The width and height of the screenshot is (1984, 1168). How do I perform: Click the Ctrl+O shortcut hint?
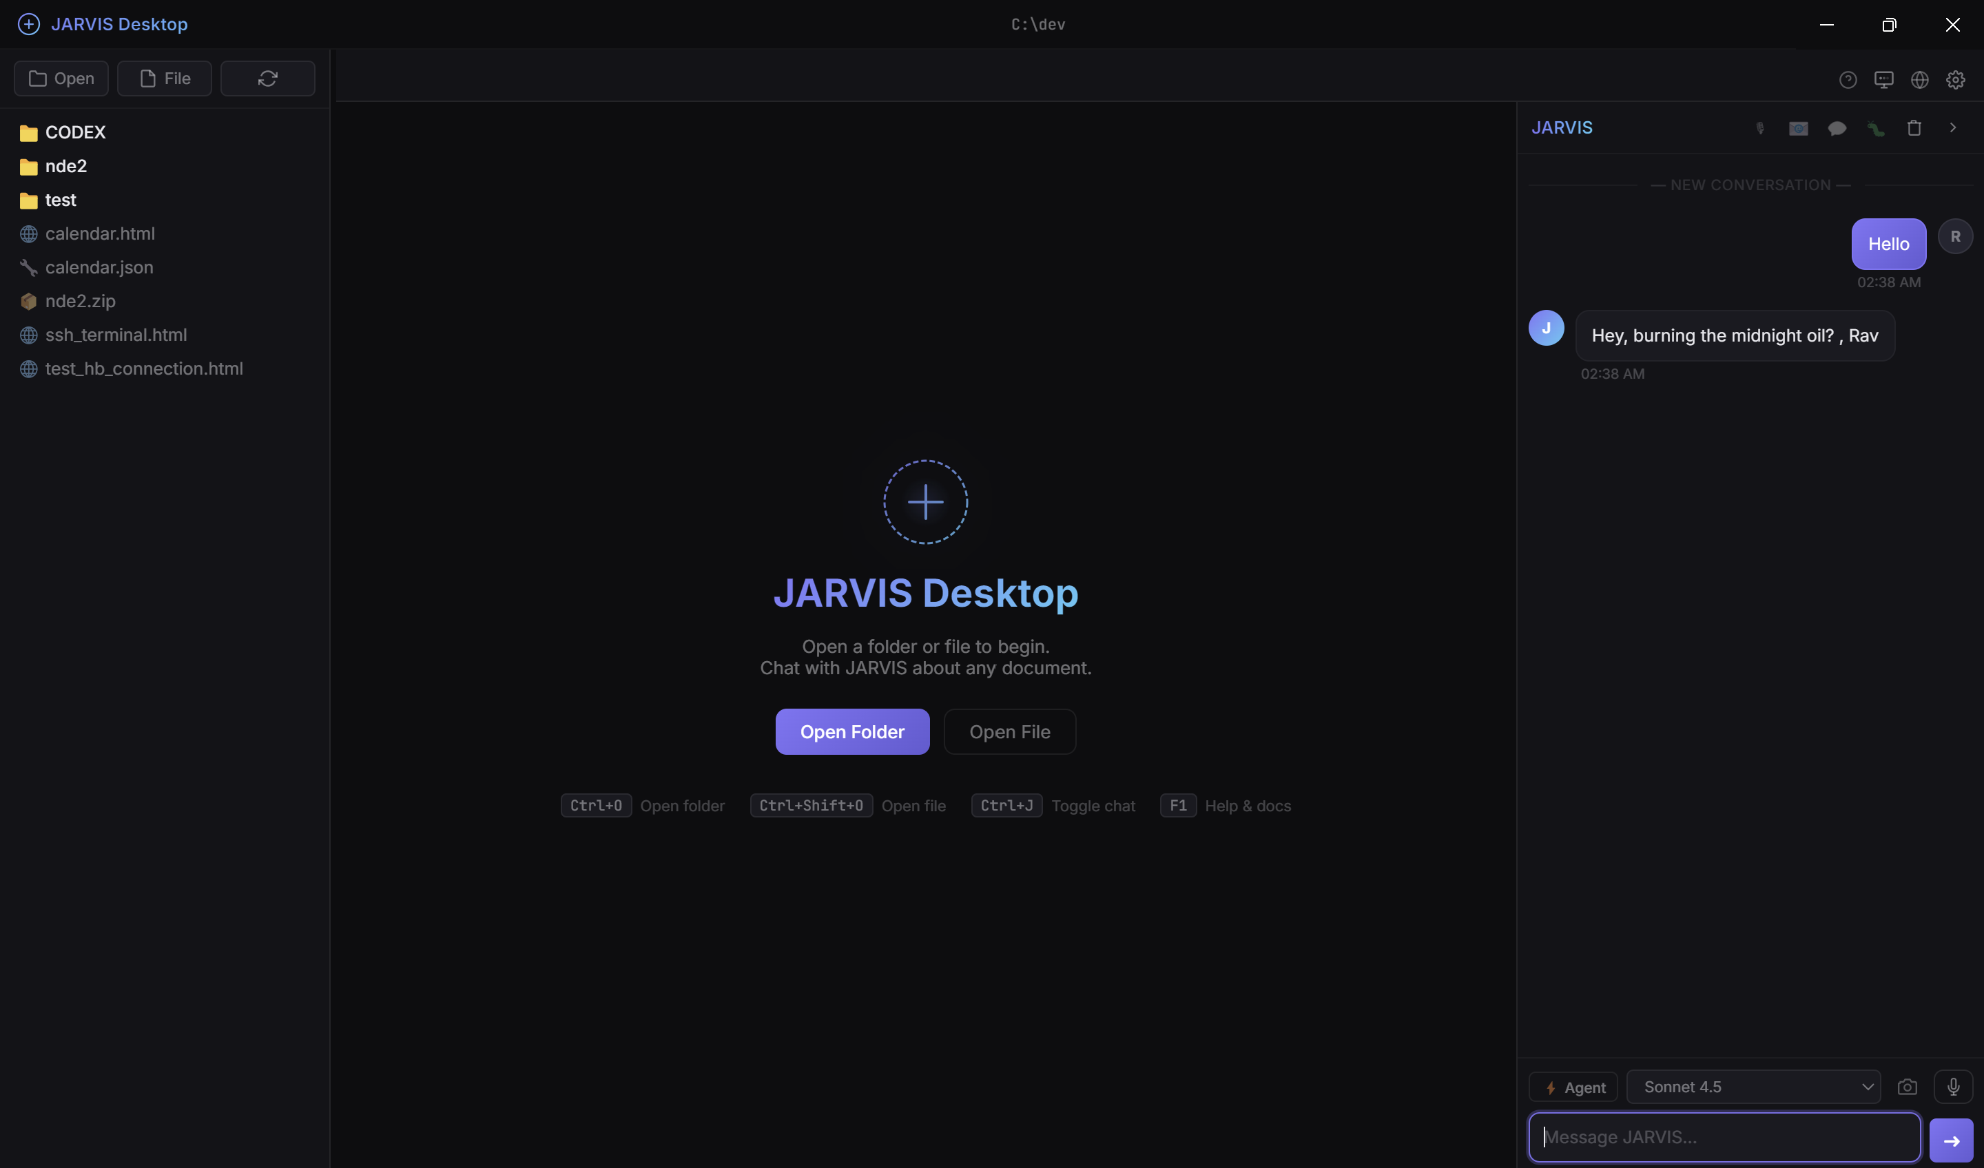click(596, 806)
